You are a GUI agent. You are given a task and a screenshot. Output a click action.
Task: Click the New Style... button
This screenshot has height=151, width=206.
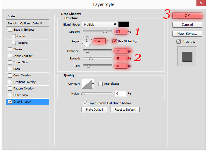(187, 34)
